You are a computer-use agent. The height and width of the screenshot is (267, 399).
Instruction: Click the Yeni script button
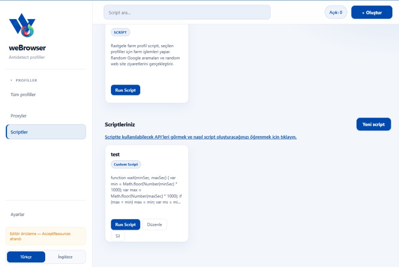click(374, 124)
